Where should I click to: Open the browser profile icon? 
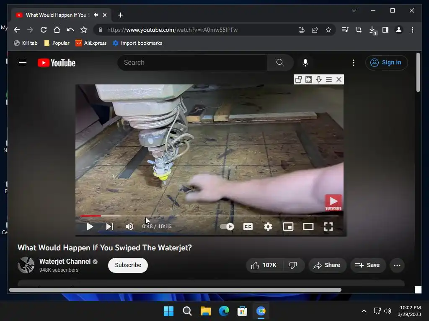[x=399, y=30]
